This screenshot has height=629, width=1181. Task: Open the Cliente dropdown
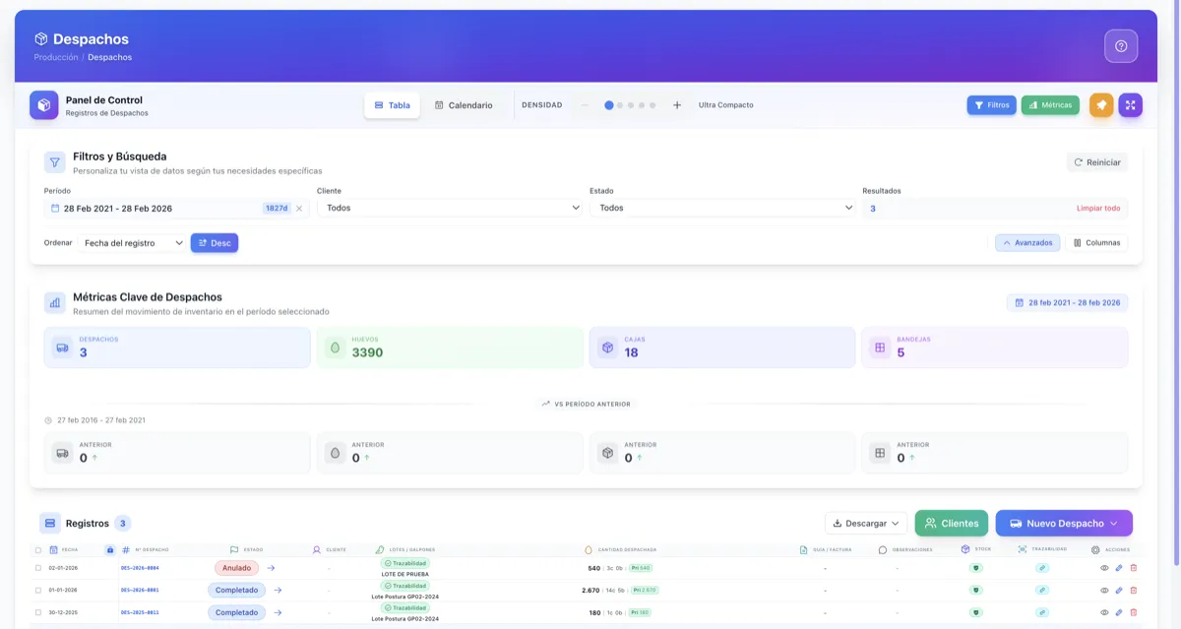point(450,209)
